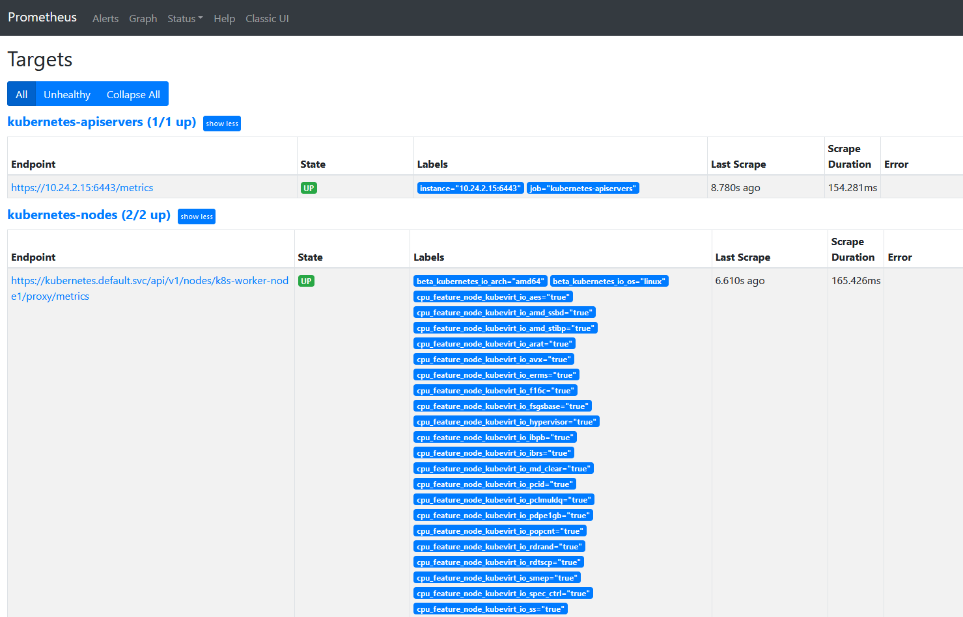The height and width of the screenshot is (617, 963).
Task: Select instance="10.24.2.15:6443" label badge
Action: tap(470, 188)
